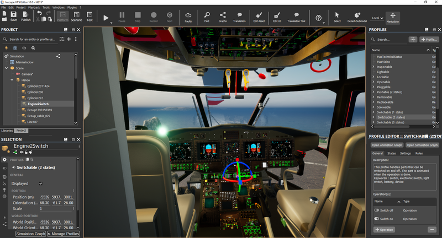
Task: Open the Local coordinate dropdown
Action: coord(378,18)
